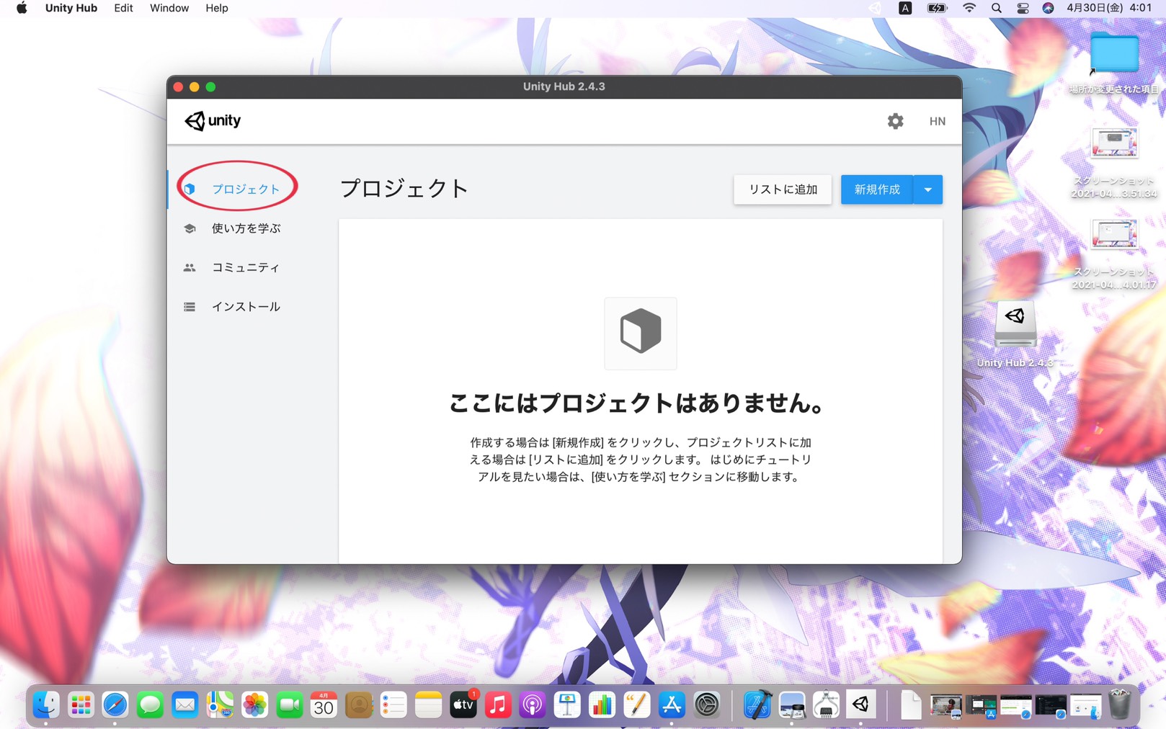The image size is (1166, 729).
Task: Switch to the インストール section
Action: [245, 307]
